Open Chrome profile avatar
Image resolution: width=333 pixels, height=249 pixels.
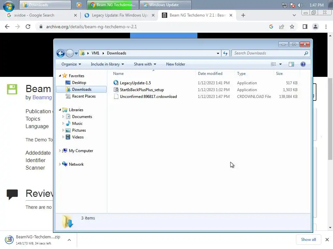click(315, 27)
